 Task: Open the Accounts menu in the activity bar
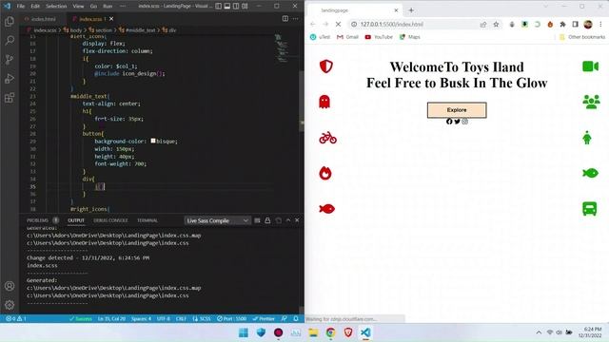tap(10, 286)
